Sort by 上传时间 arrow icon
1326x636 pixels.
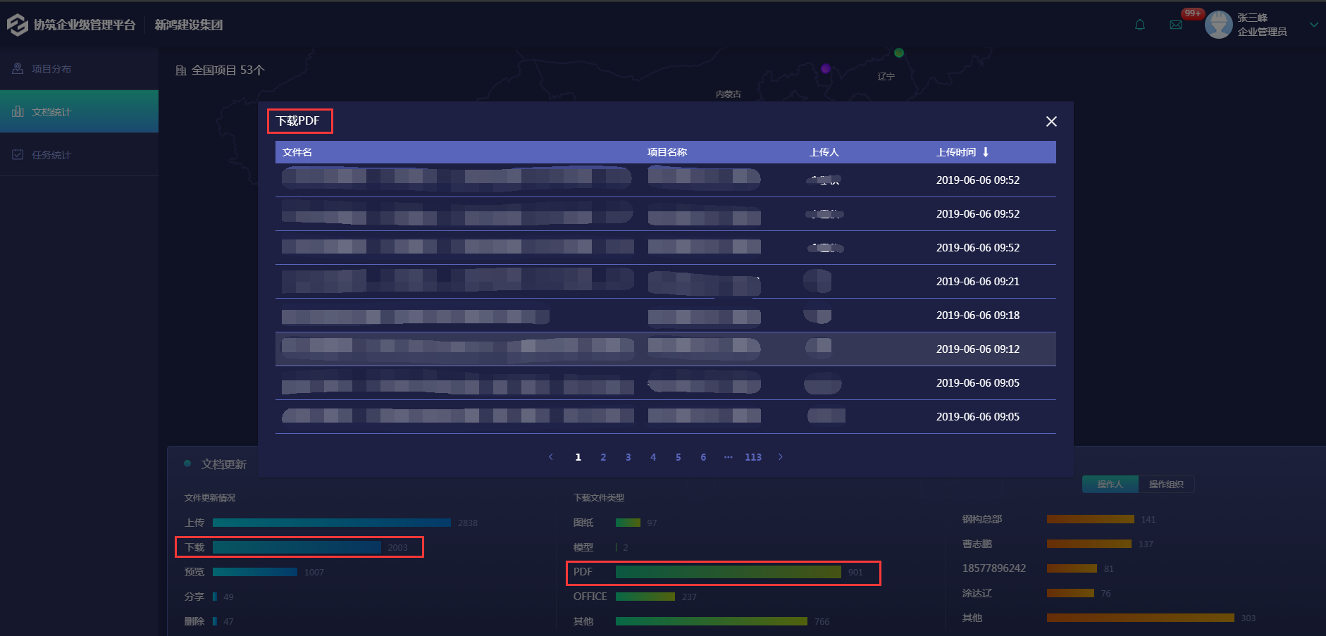[986, 152]
